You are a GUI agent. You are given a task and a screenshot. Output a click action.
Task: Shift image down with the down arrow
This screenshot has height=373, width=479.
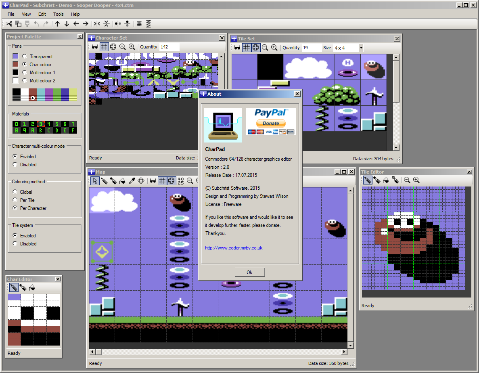point(67,24)
